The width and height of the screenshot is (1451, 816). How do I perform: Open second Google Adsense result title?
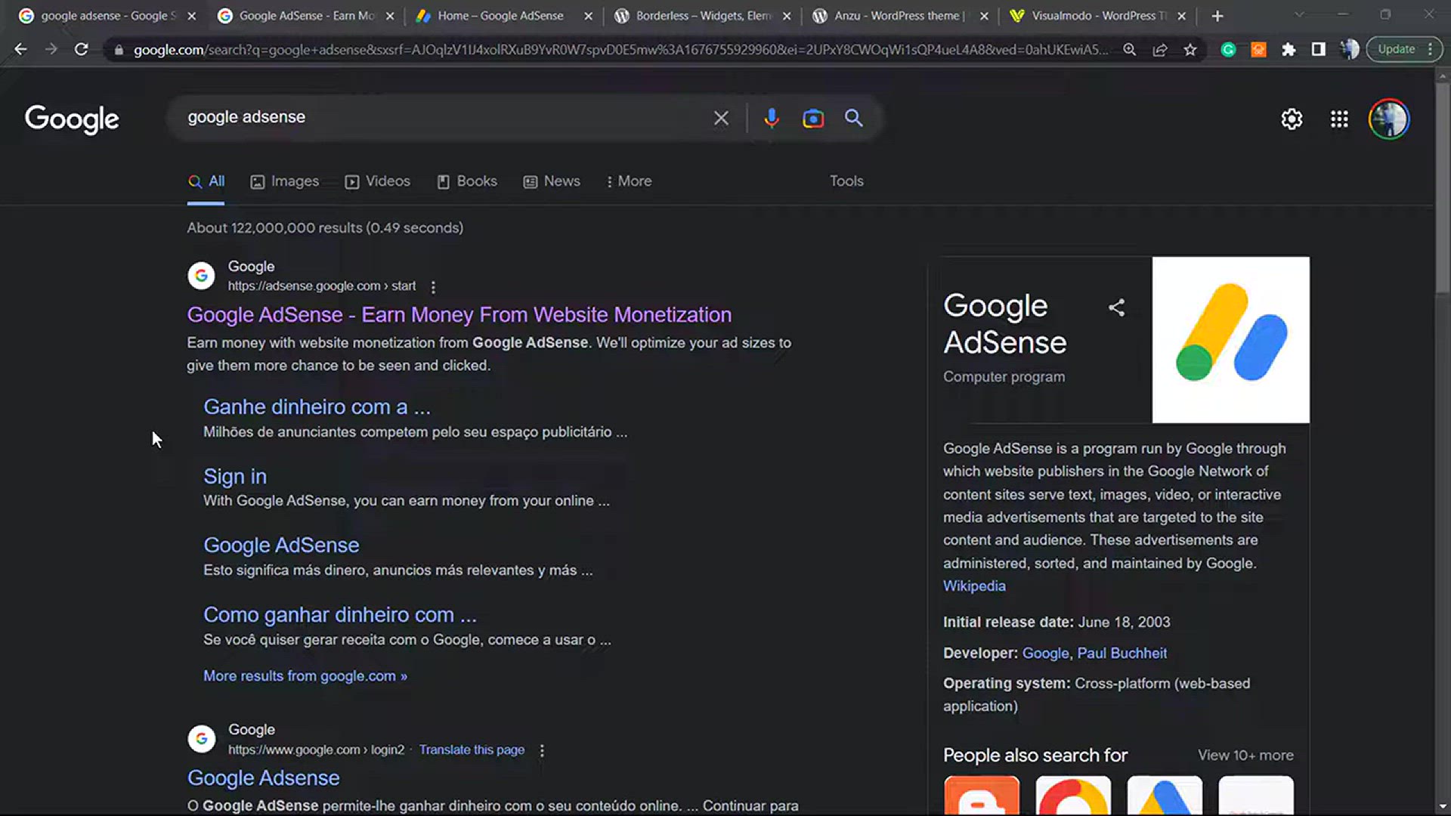tap(264, 778)
